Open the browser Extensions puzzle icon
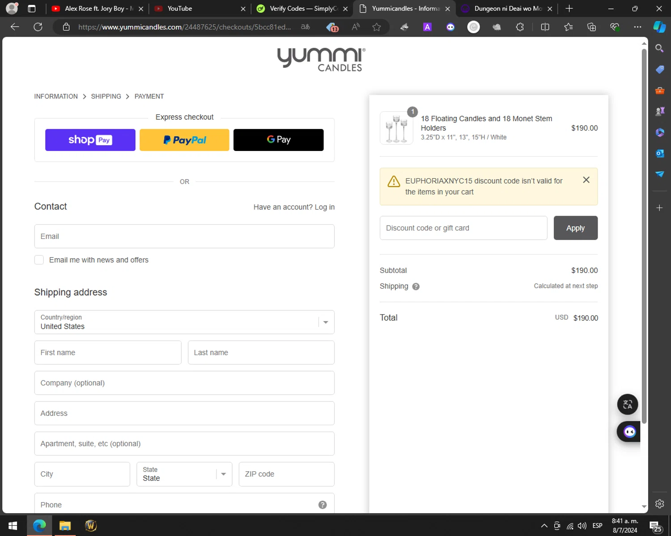 click(520, 27)
